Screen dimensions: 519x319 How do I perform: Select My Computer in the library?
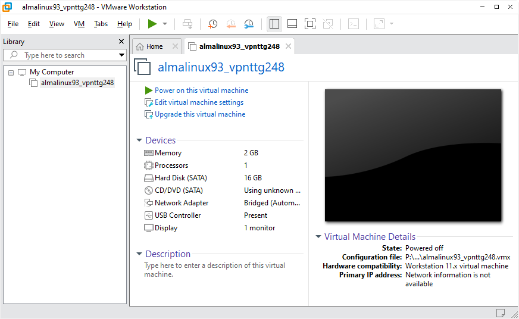click(52, 72)
